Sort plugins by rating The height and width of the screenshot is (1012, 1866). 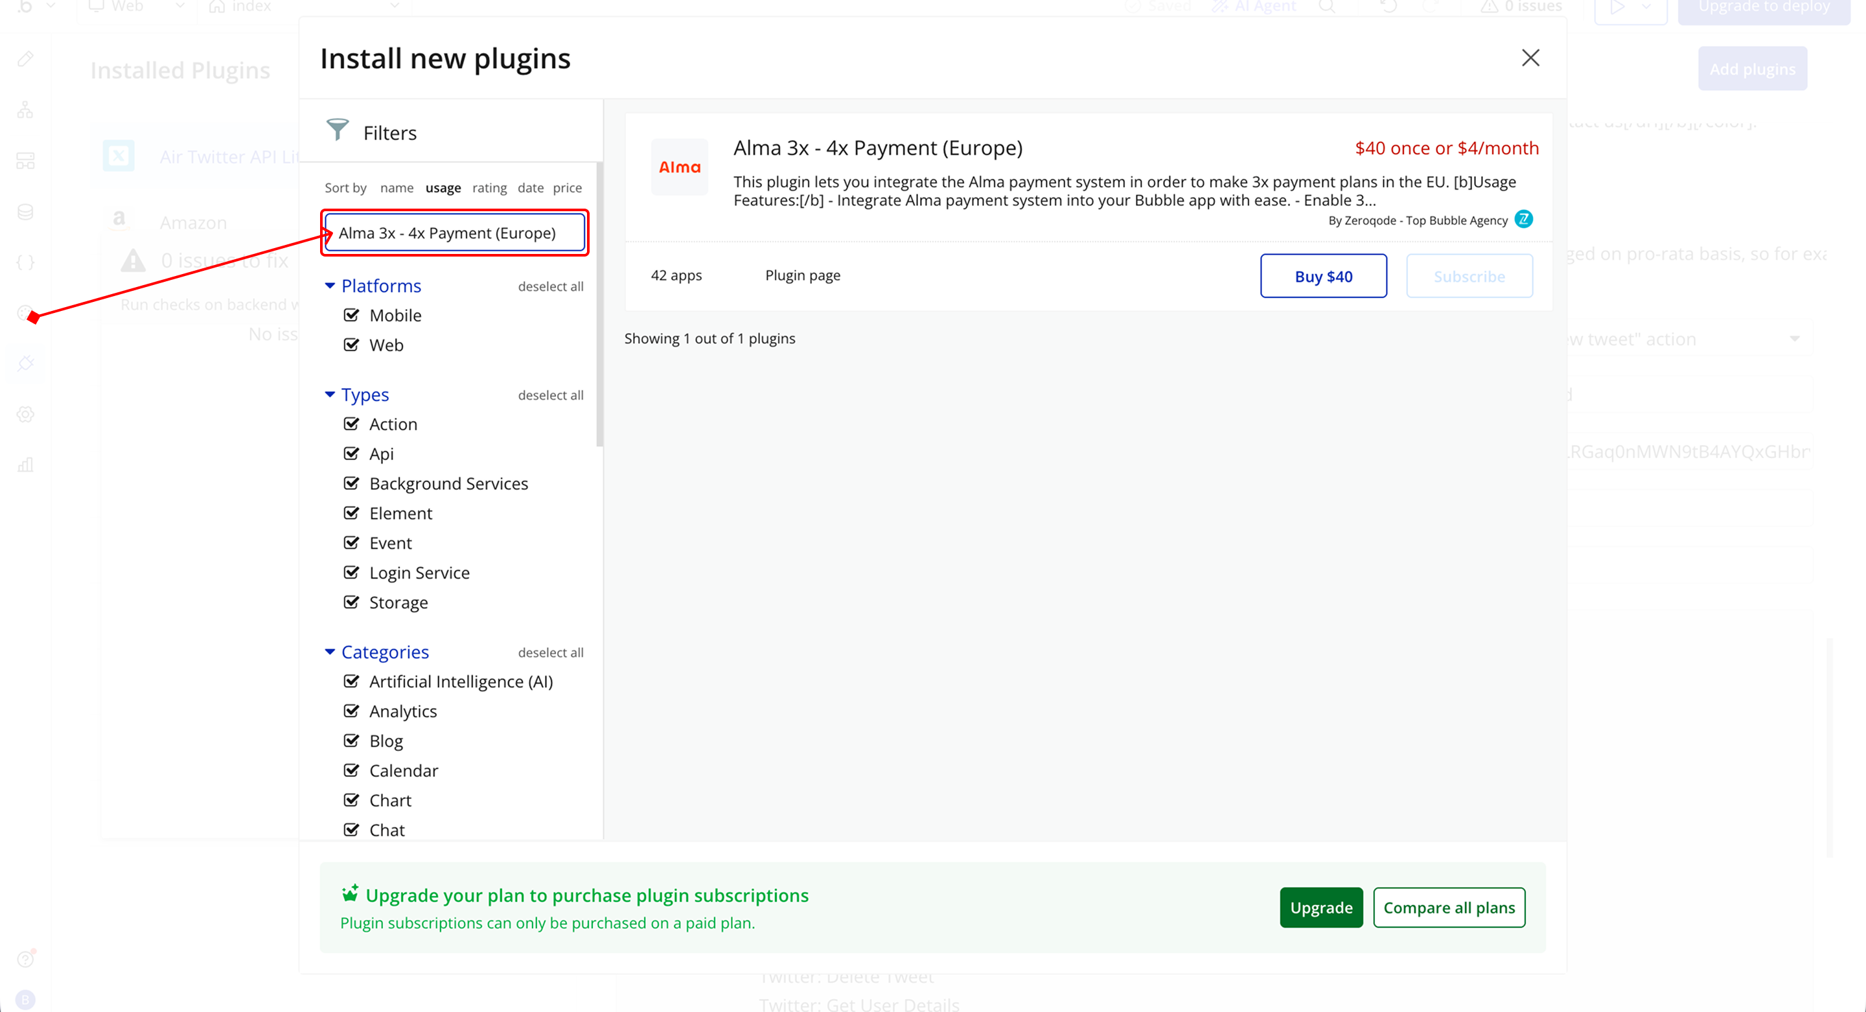click(489, 189)
